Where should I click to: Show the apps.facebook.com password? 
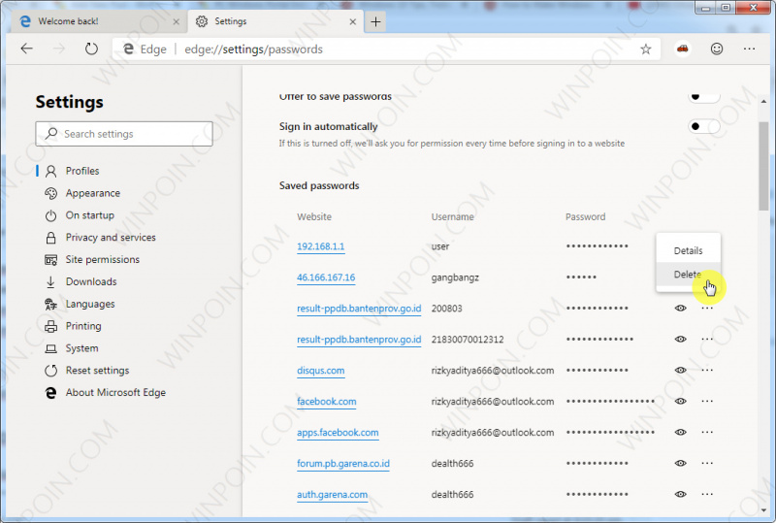pyautogui.click(x=681, y=432)
